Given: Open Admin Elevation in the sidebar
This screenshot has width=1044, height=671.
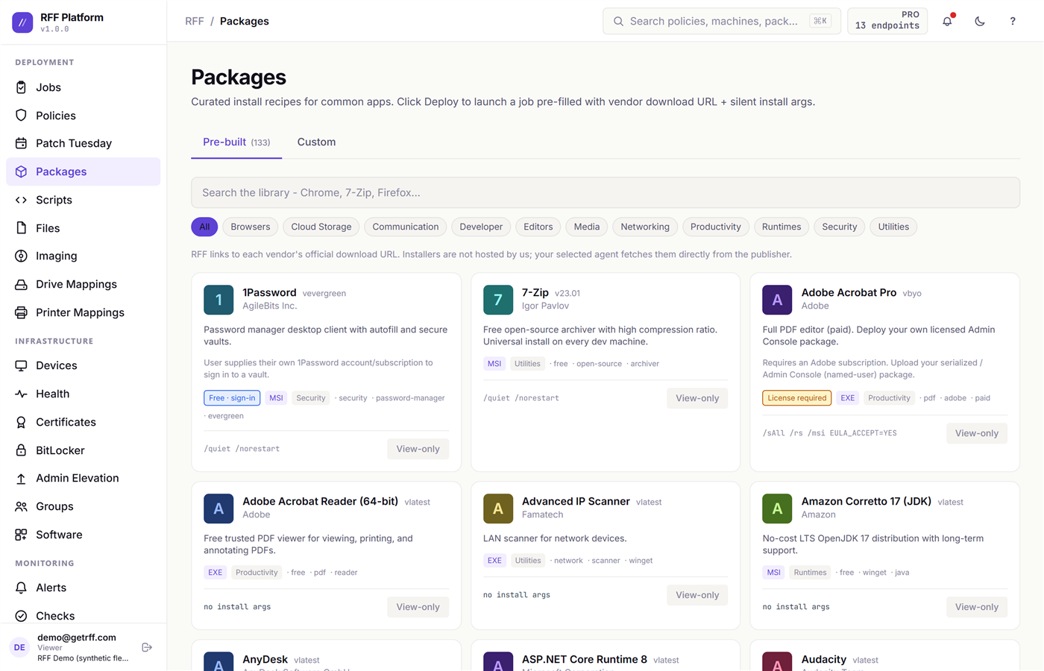Looking at the screenshot, I should click(x=84, y=478).
